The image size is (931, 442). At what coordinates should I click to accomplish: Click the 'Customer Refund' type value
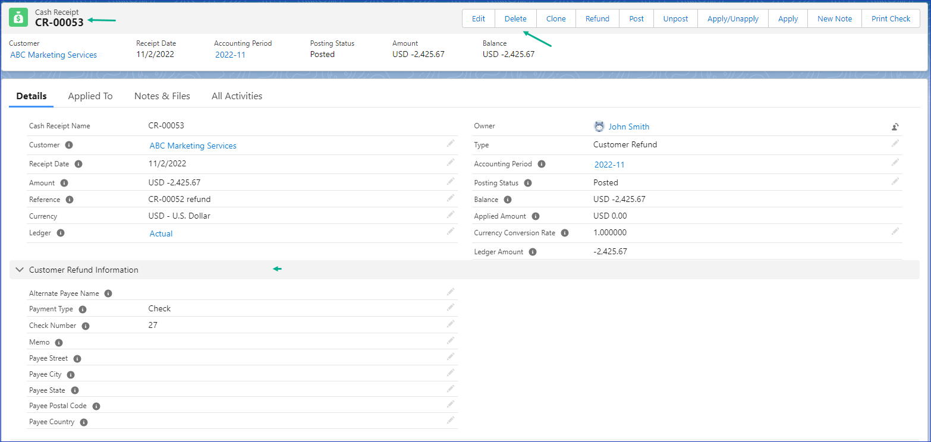tap(625, 144)
